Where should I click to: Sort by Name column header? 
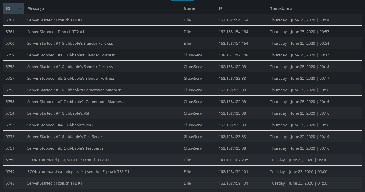coord(189,8)
